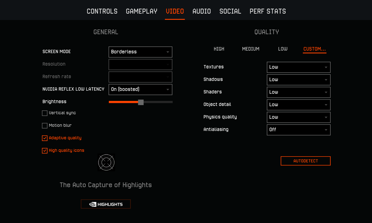Viewport: 372px width, 223px height.
Task: Click the Autodetect button
Action: tap(306, 161)
